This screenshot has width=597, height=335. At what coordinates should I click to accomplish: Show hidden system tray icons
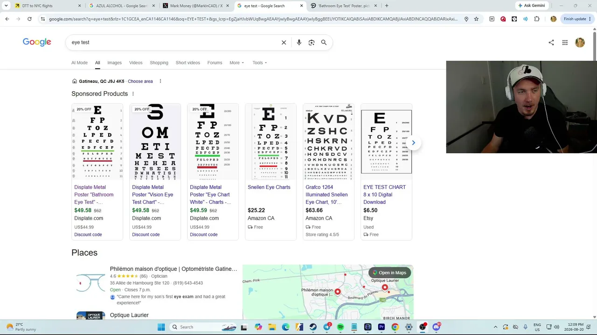point(495,327)
